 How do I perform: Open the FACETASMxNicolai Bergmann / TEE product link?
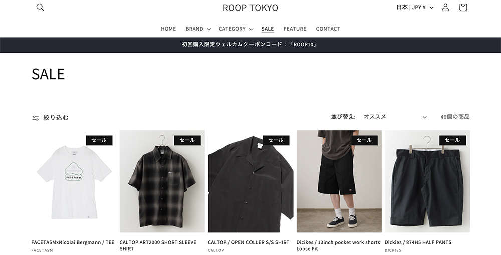pyautogui.click(x=73, y=242)
